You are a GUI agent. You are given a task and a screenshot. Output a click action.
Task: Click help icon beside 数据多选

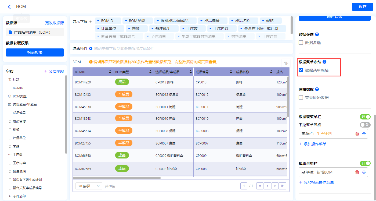pos(317,34)
